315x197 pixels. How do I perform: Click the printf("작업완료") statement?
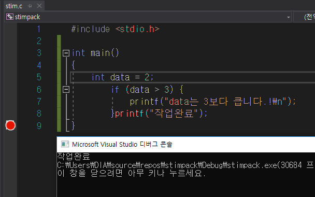(x=161, y=114)
